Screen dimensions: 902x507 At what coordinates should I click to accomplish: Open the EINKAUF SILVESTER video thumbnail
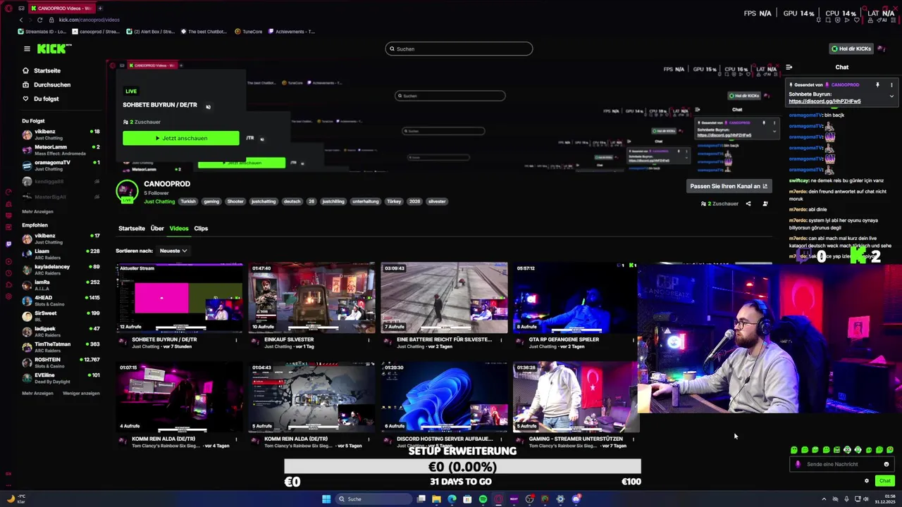[x=311, y=298]
